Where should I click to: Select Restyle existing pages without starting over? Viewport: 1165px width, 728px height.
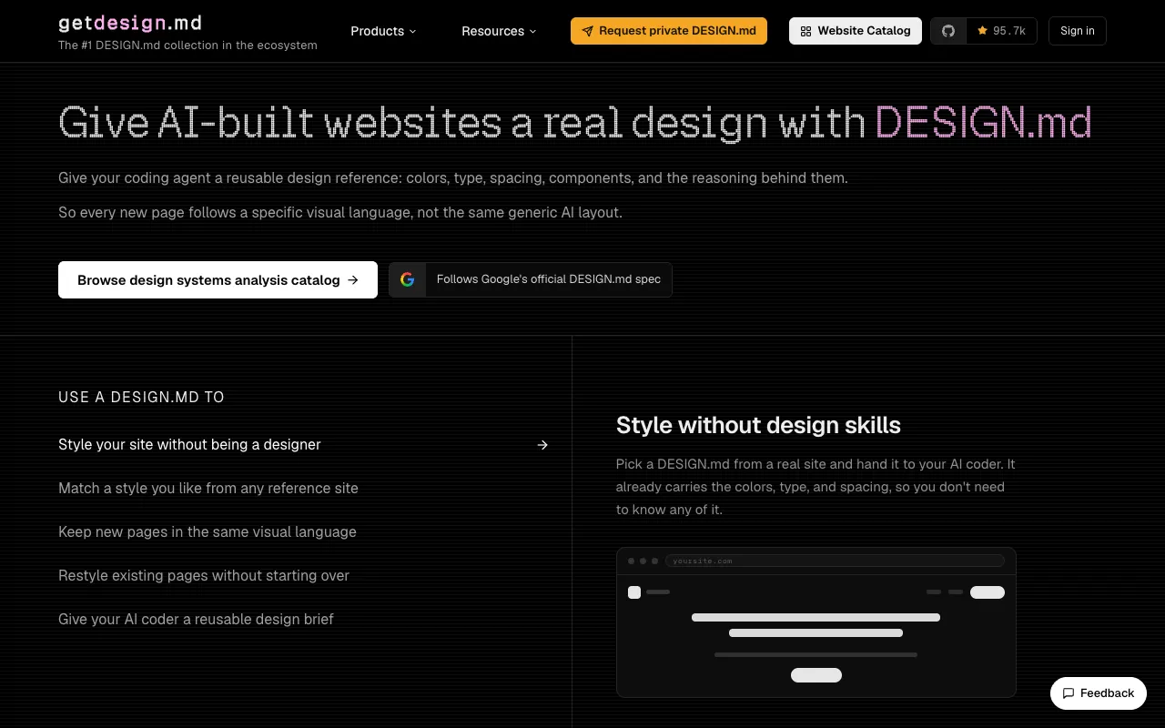pyautogui.click(x=204, y=575)
